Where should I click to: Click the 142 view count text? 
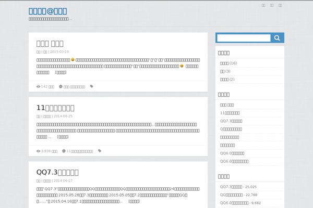pos(47,87)
